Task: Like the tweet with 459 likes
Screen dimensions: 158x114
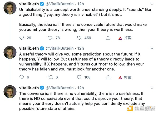Action: click(79, 38)
